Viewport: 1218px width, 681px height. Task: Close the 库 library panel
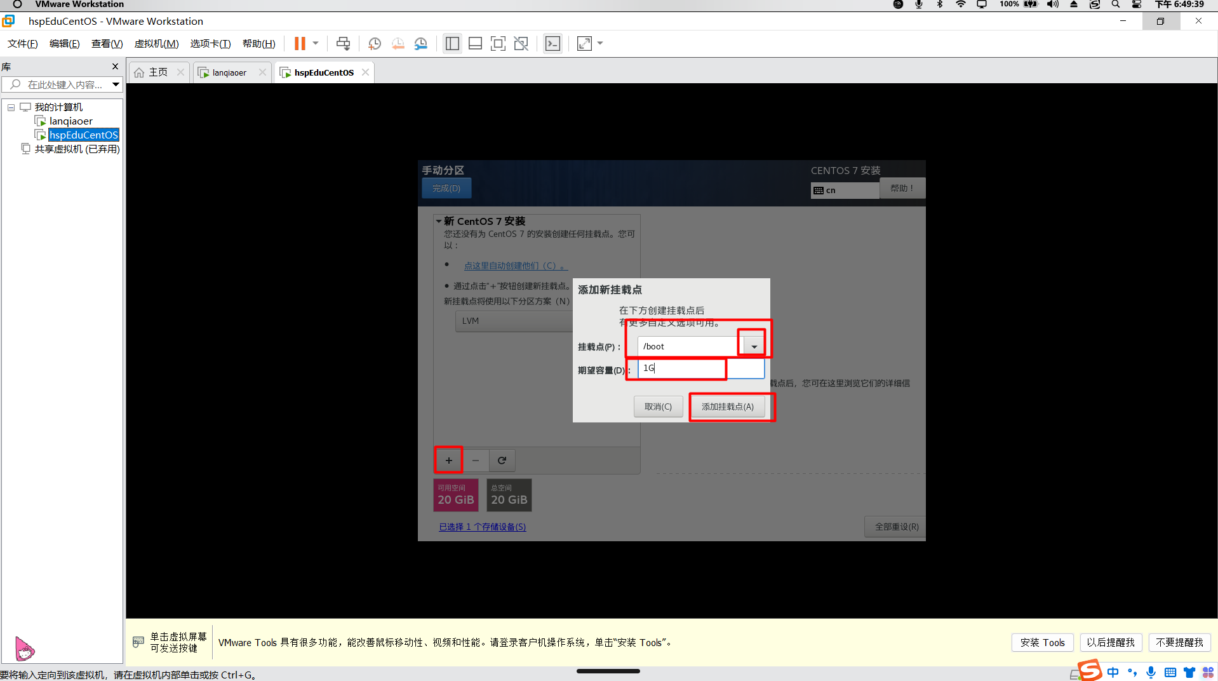[115, 66]
